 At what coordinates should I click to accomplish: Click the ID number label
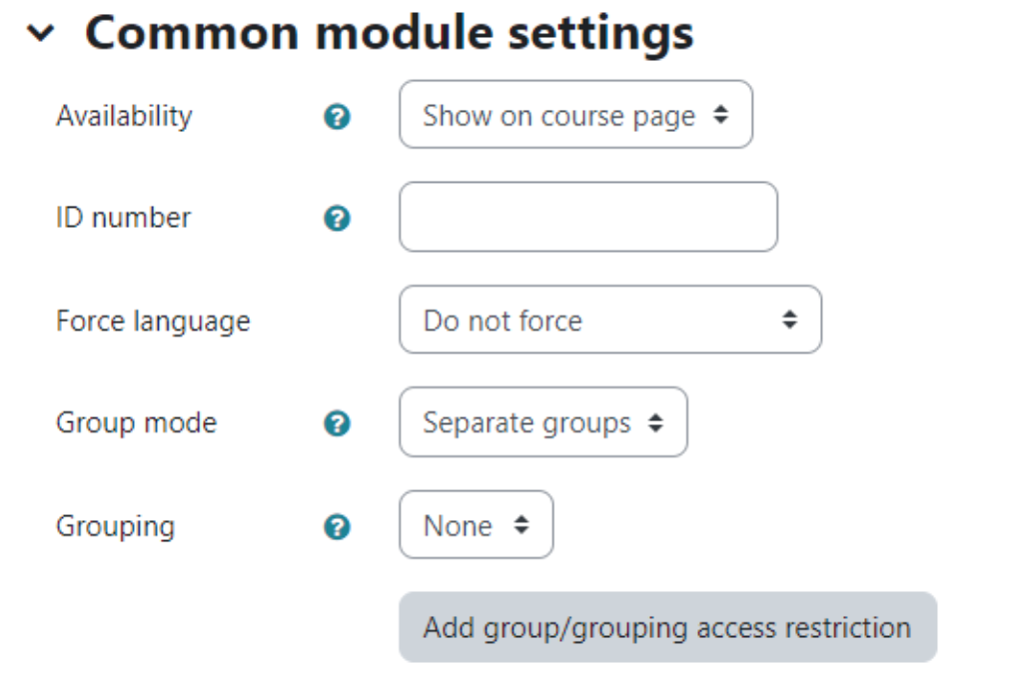[x=123, y=218]
